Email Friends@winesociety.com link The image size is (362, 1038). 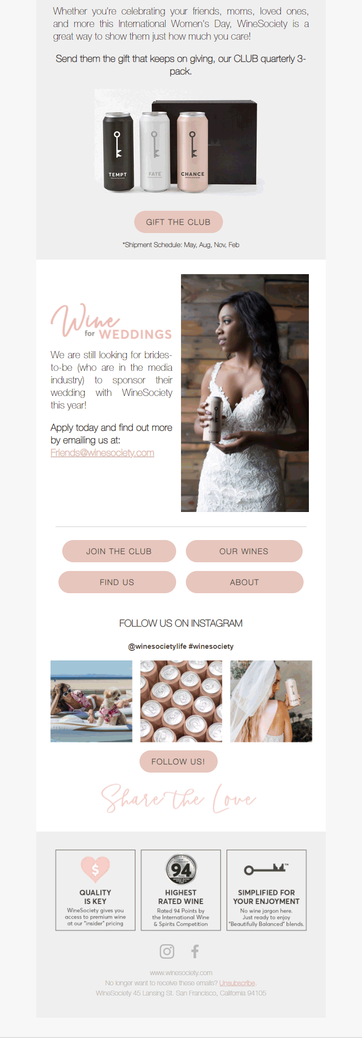[102, 453]
